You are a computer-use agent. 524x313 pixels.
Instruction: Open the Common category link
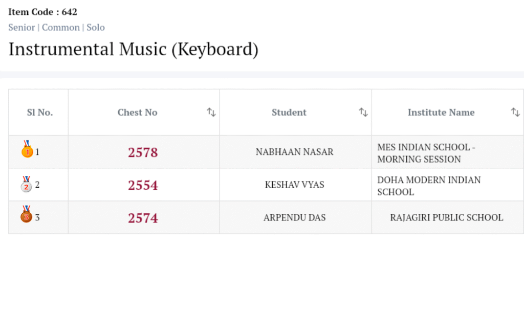pyautogui.click(x=61, y=28)
